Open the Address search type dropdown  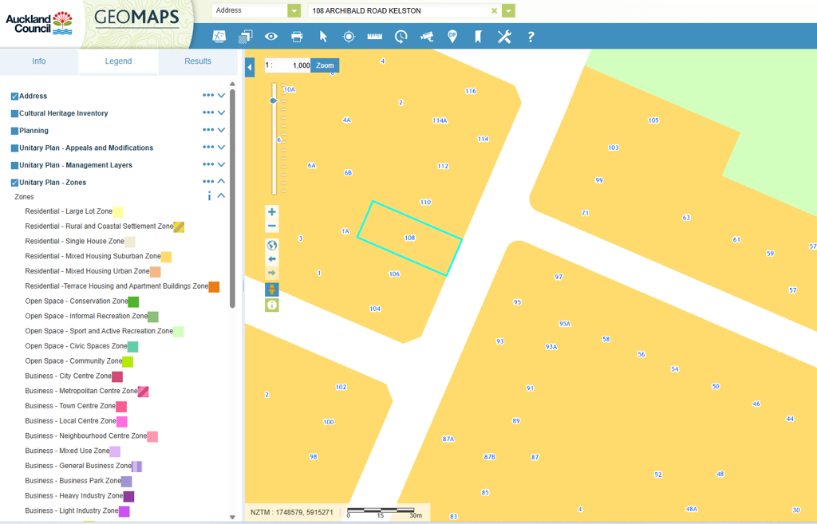click(x=294, y=11)
